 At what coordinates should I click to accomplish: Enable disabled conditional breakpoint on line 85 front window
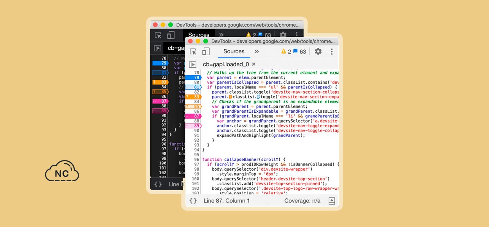(x=194, y=106)
